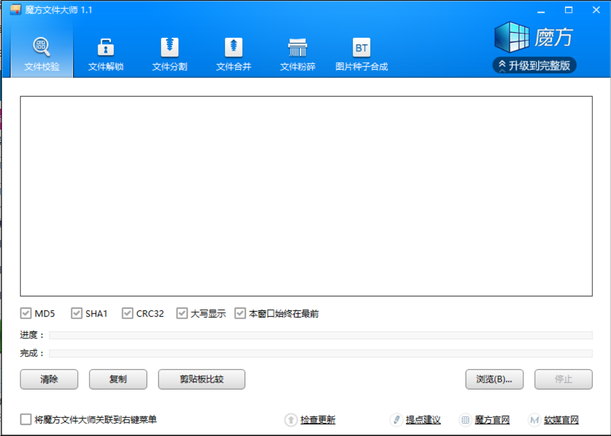Click the 停止 stop button

563,379
